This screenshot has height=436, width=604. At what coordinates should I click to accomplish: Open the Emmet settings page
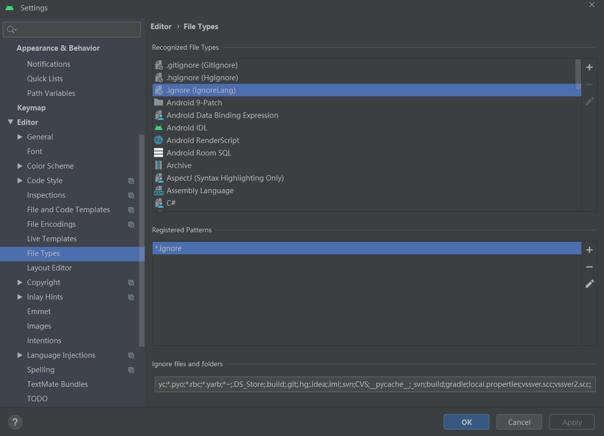point(39,311)
